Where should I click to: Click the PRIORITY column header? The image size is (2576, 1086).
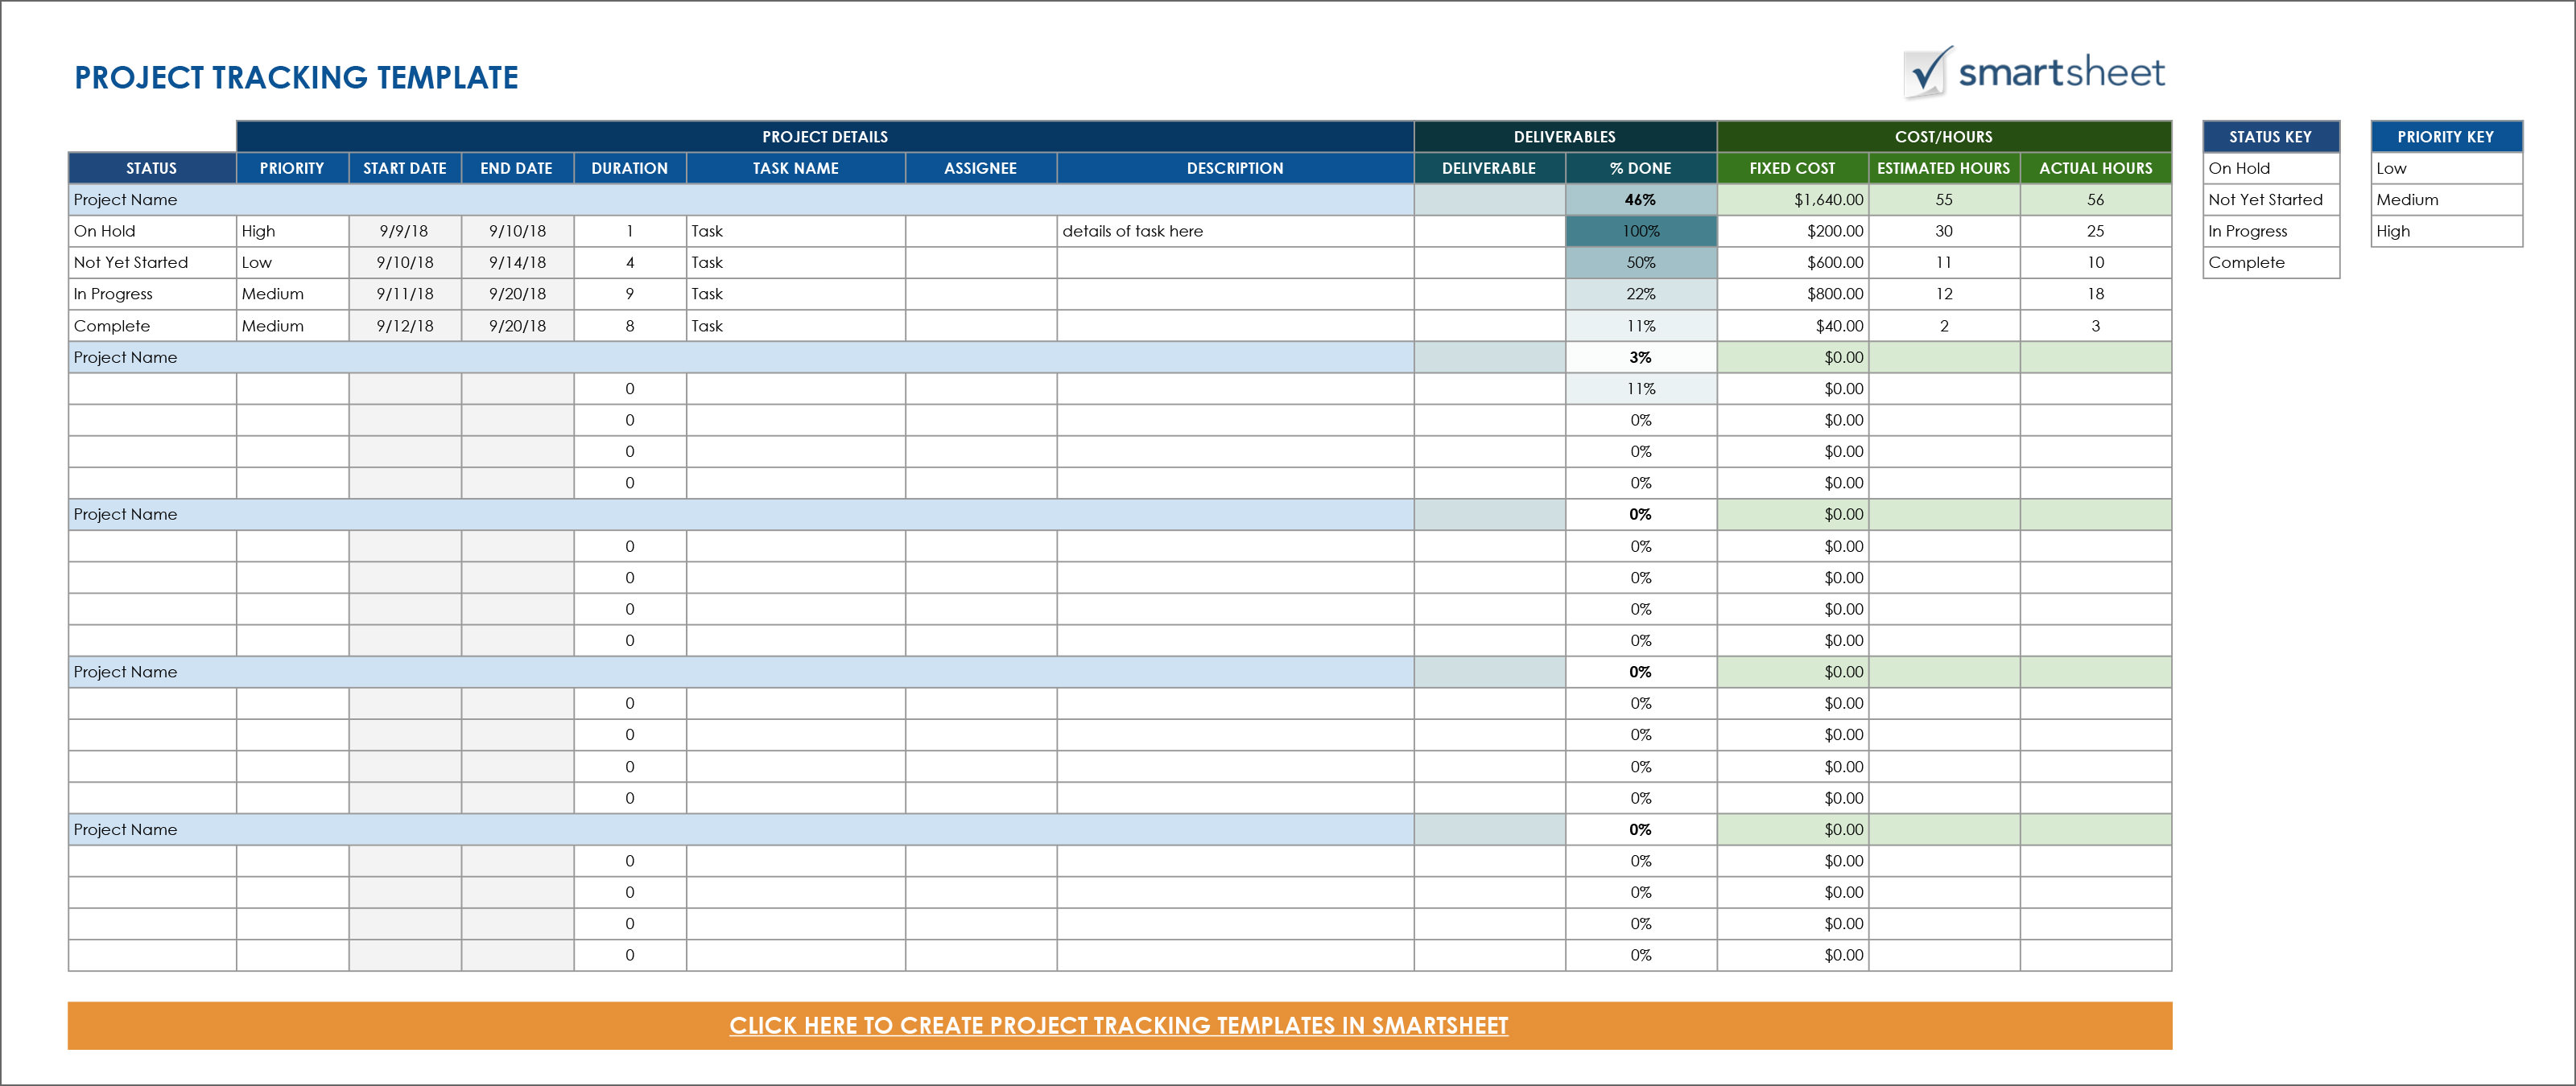click(x=292, y=168)
